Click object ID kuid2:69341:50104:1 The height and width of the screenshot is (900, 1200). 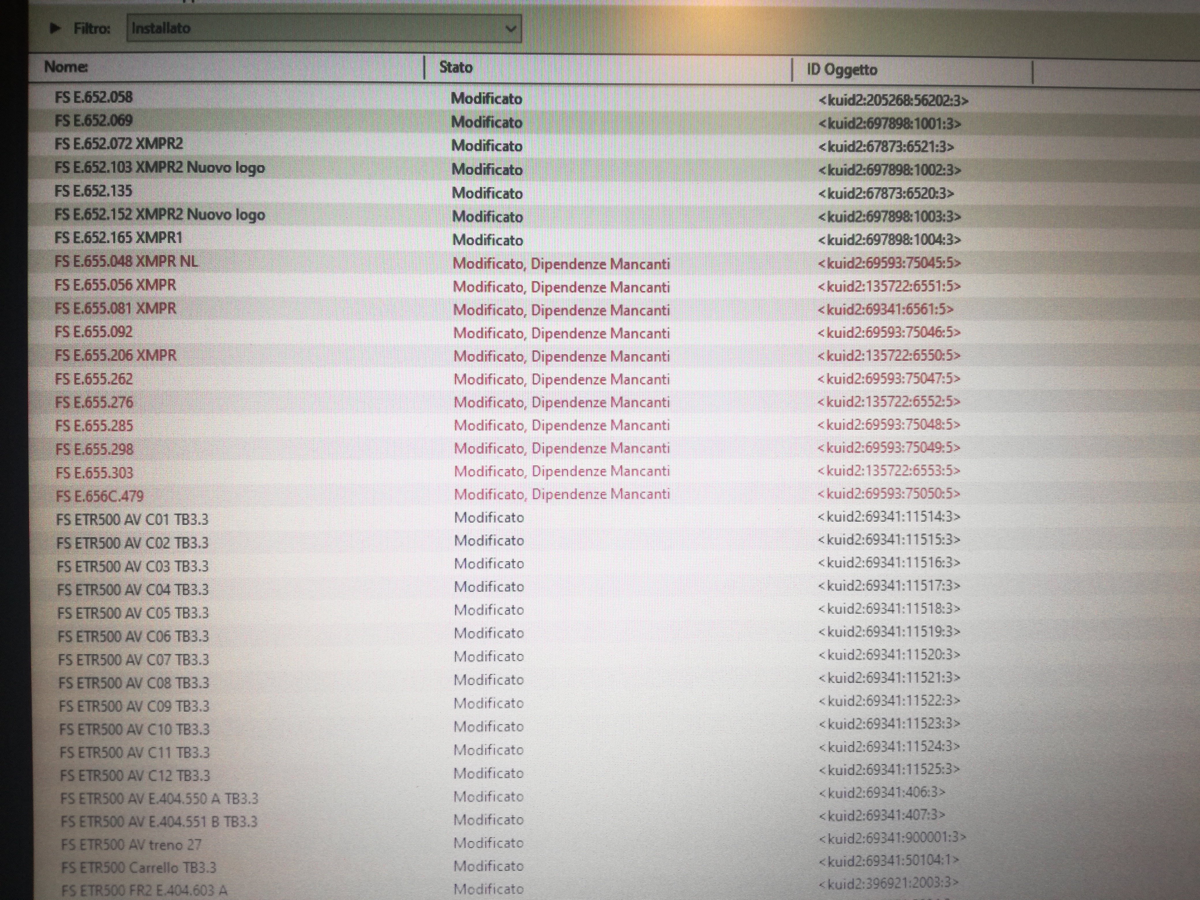[x=889, y=860]
